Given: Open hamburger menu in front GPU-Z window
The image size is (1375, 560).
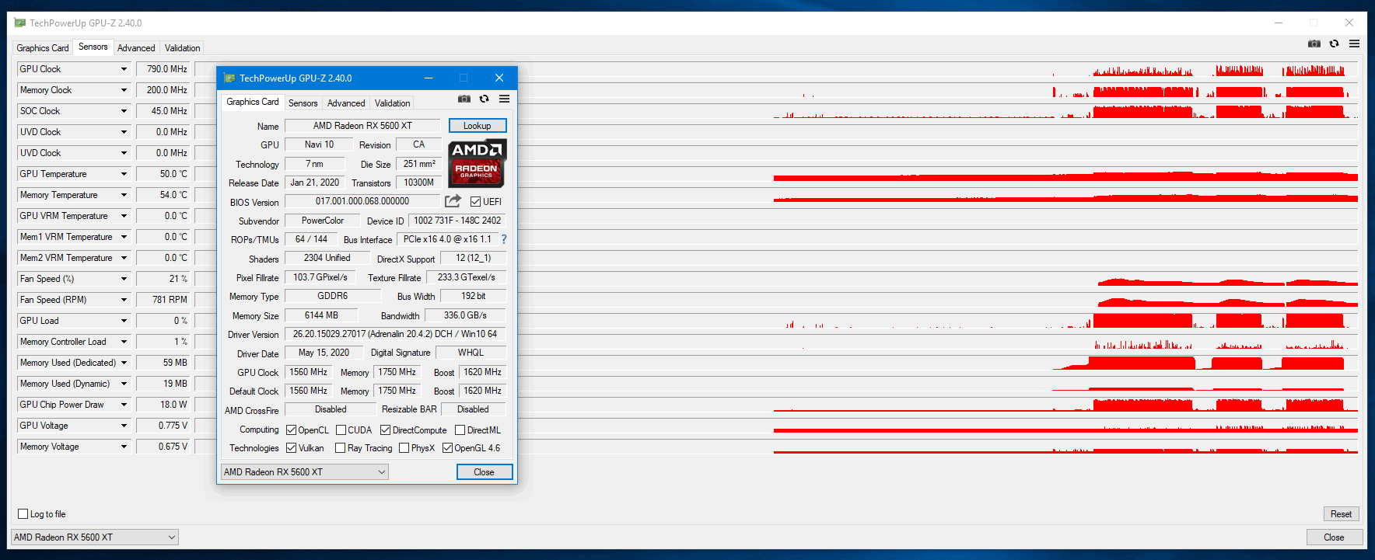Looking at the screenshot, I should pyautogui.click(x=505, y=99).
